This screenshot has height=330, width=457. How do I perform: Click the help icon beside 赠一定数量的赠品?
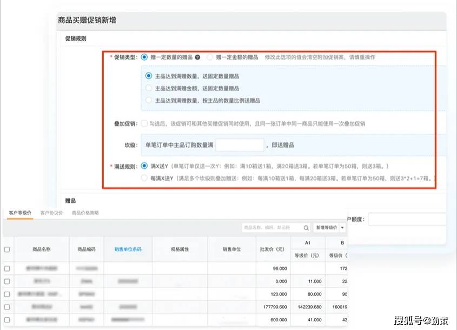tap(197, 57)
